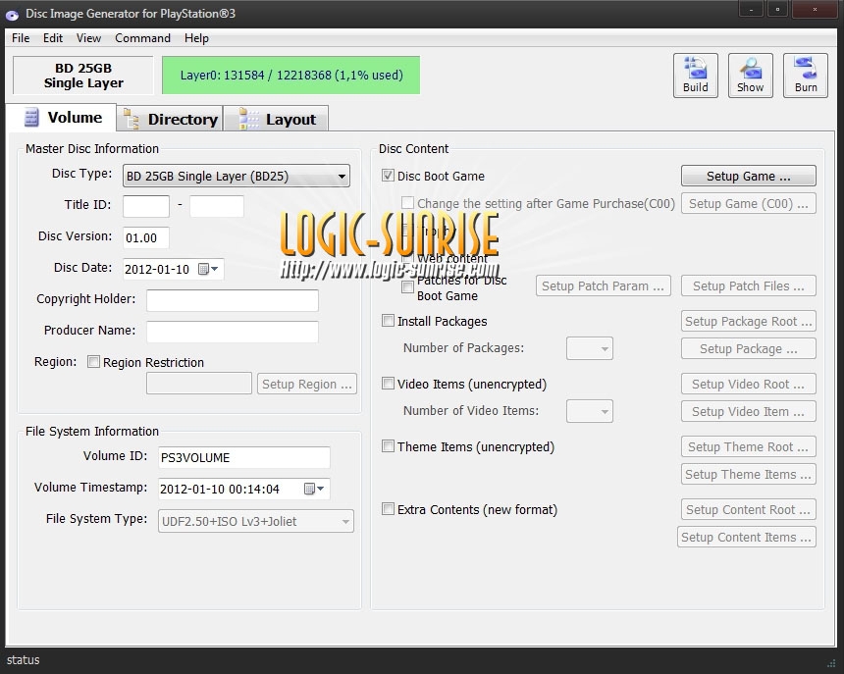
Task: Toggle Patches for Disc Boot Game checkbox
Action: point(408,286)
